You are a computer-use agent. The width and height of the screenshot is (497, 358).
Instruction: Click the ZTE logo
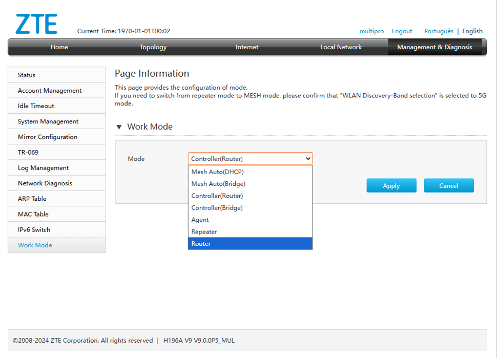36,24
